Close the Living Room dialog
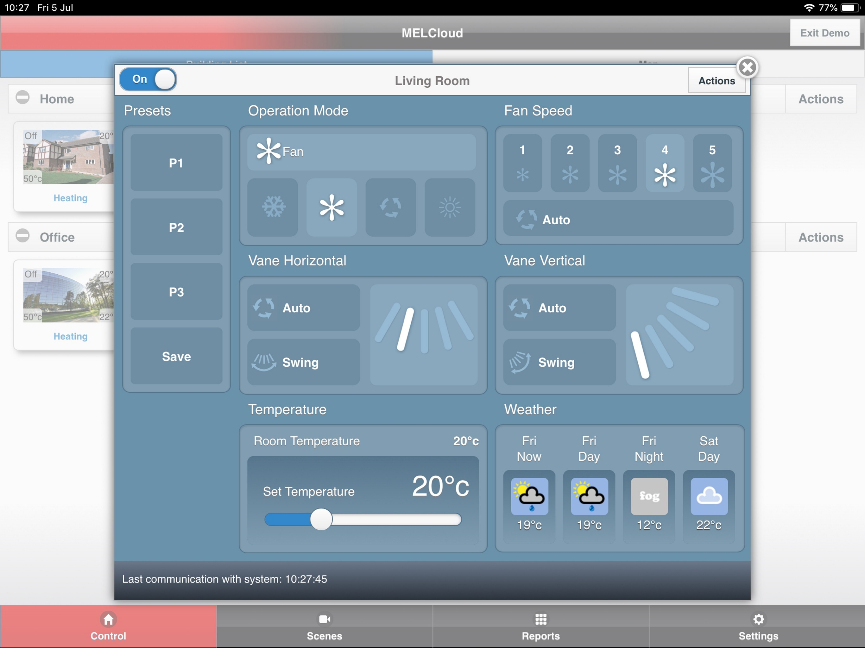865x648 pixels. [747, 67]
